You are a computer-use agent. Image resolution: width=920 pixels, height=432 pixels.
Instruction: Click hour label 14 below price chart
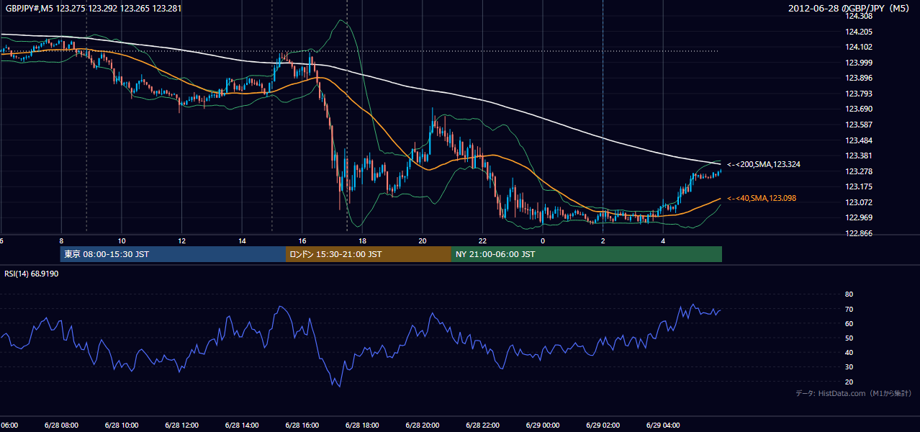pyautogui.click(x=242, y=240)
